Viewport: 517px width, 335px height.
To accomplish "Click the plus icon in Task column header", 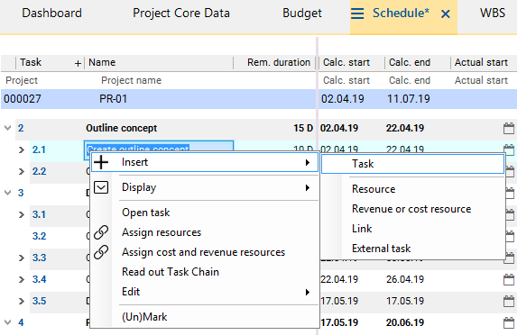I will [x=78, y=63].
